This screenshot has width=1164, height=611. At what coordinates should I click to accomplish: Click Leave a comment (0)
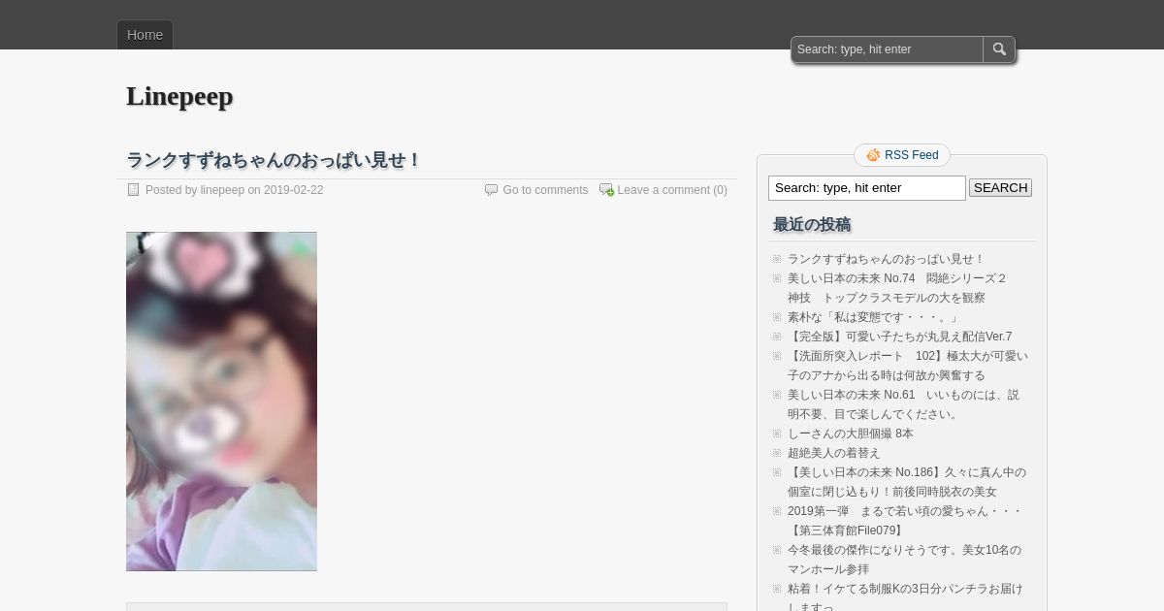672,190
